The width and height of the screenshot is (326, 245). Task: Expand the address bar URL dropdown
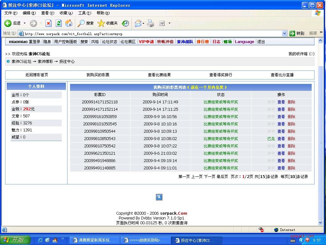coord(284,33)
